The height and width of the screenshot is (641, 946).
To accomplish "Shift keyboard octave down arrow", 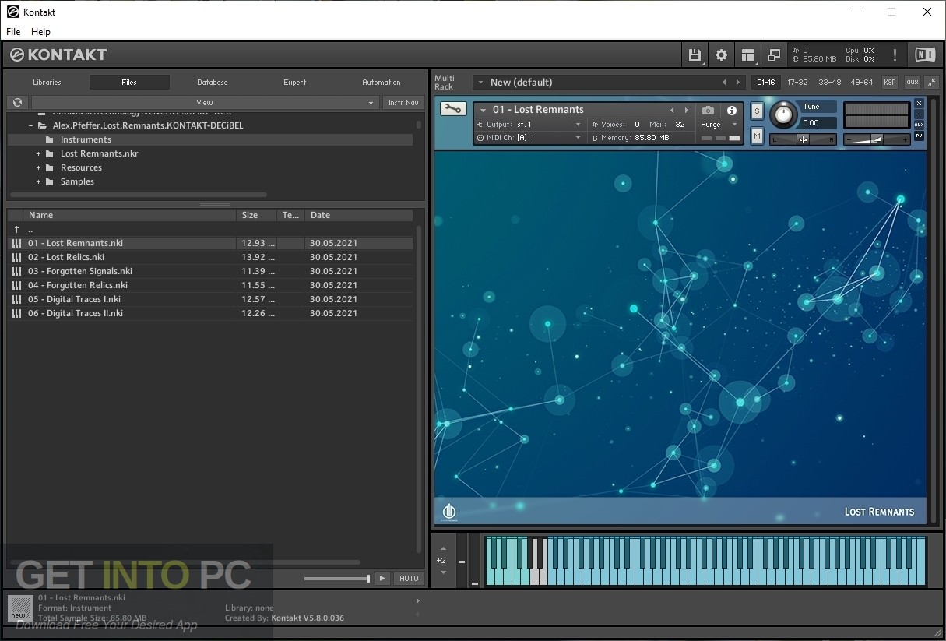I will point(443,572).
